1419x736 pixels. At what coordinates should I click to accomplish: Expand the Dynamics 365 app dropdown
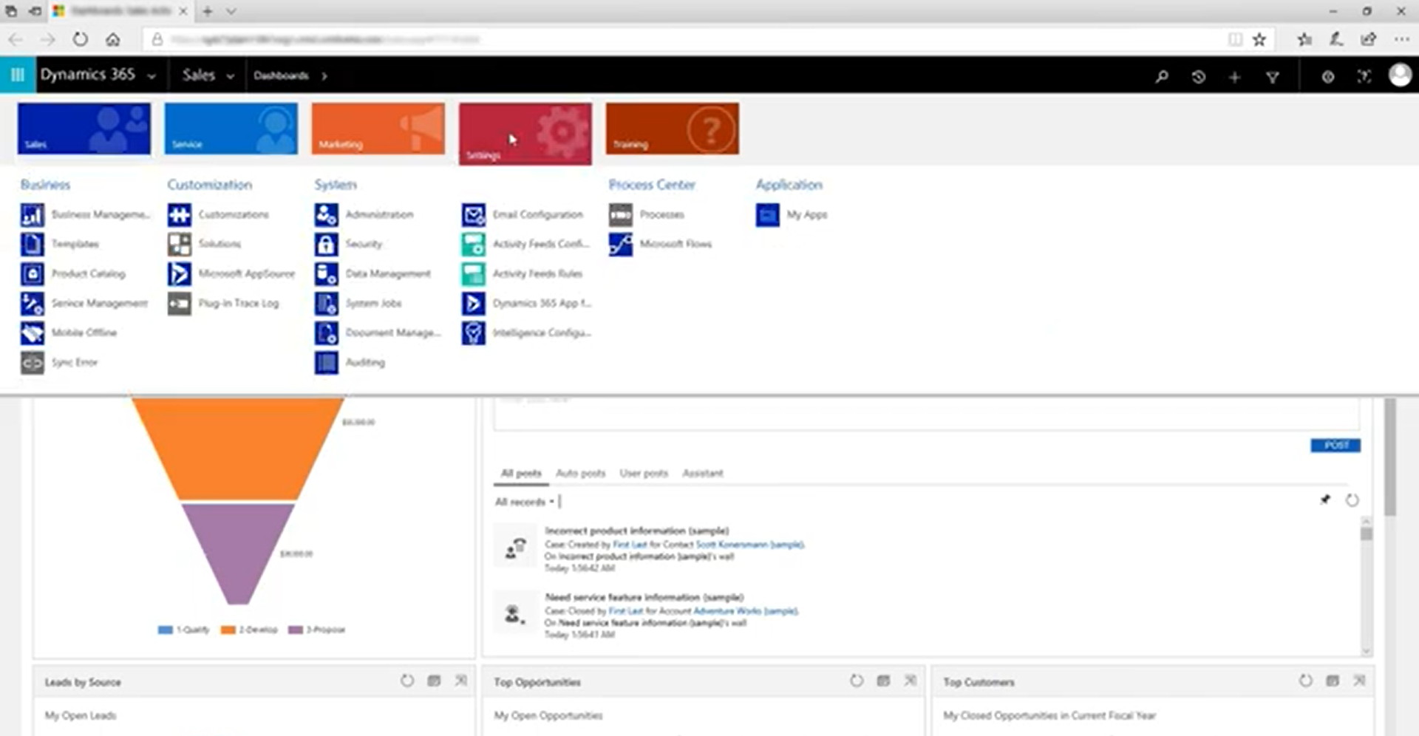pyautogui.click(x=152, y=76)
